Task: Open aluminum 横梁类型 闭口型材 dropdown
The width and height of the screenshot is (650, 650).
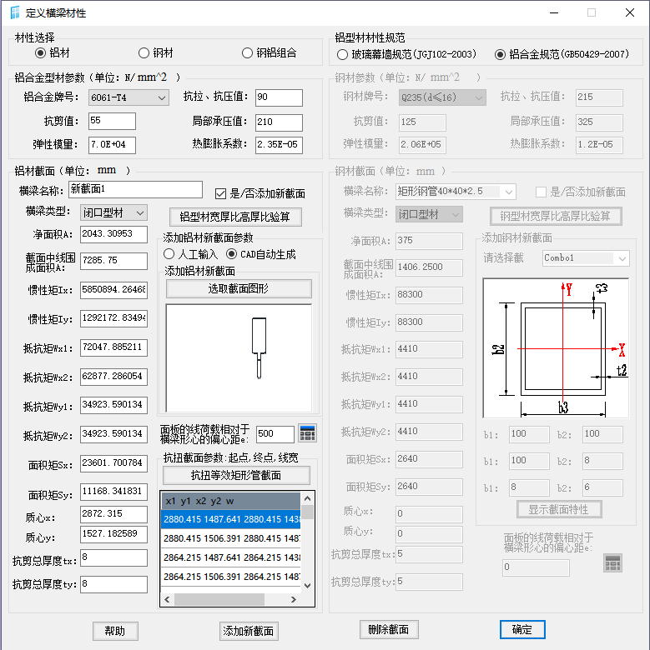Action: pos(113,213)
